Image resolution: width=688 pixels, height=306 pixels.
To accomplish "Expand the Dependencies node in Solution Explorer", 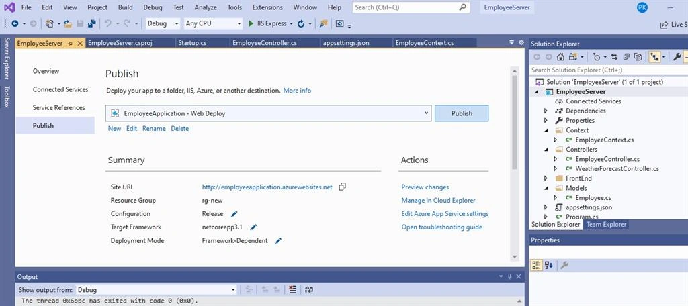I will pyautogui.click(x=546, y=111).
